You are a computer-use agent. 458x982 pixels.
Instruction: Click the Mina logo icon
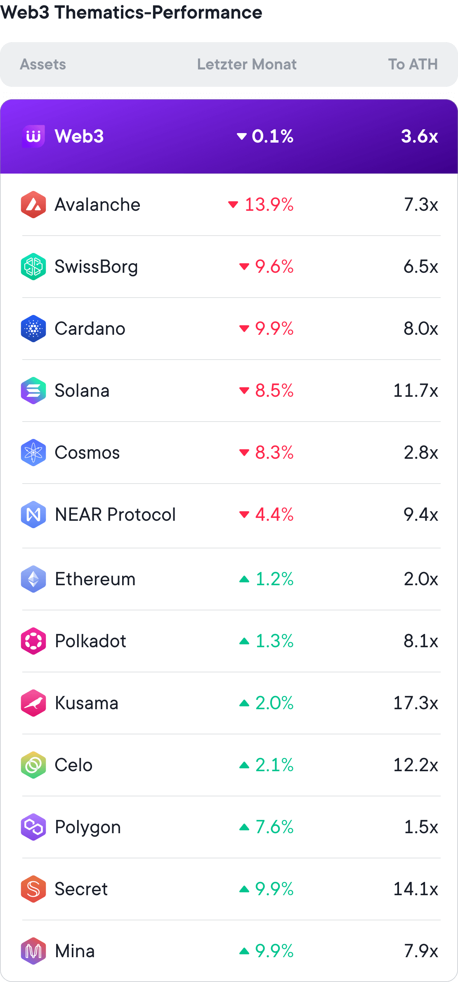pos(33,951)
